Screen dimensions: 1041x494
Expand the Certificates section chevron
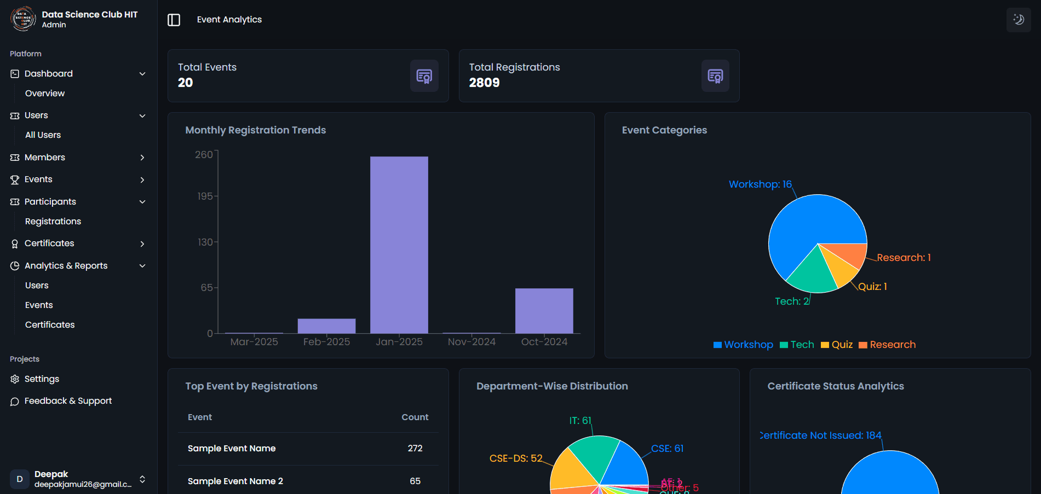142,243
